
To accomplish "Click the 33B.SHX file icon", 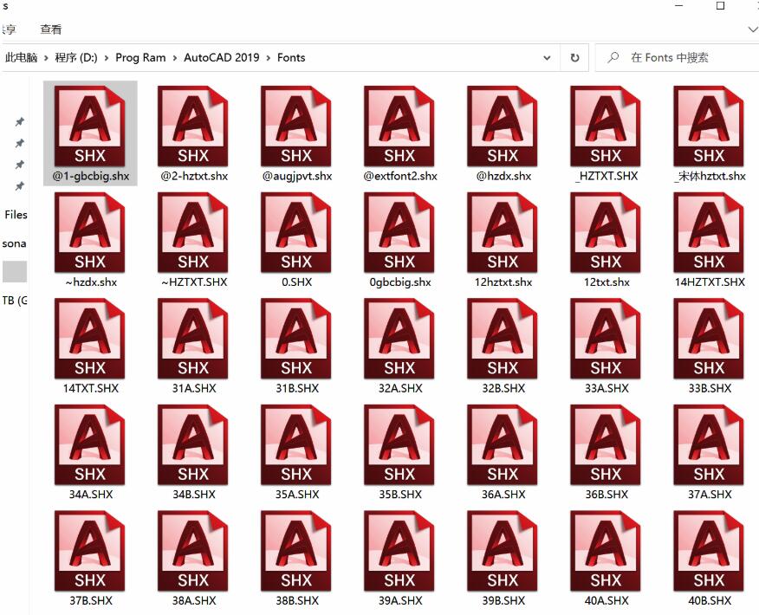I will (708, 338).
